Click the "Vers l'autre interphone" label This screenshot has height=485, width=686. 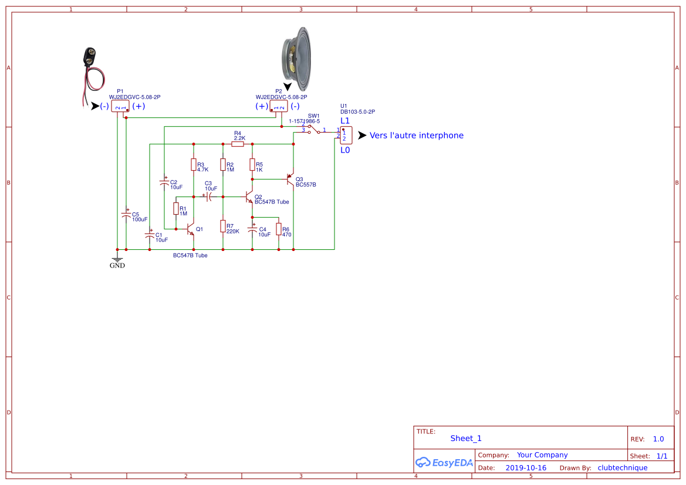tap(415, 135)
